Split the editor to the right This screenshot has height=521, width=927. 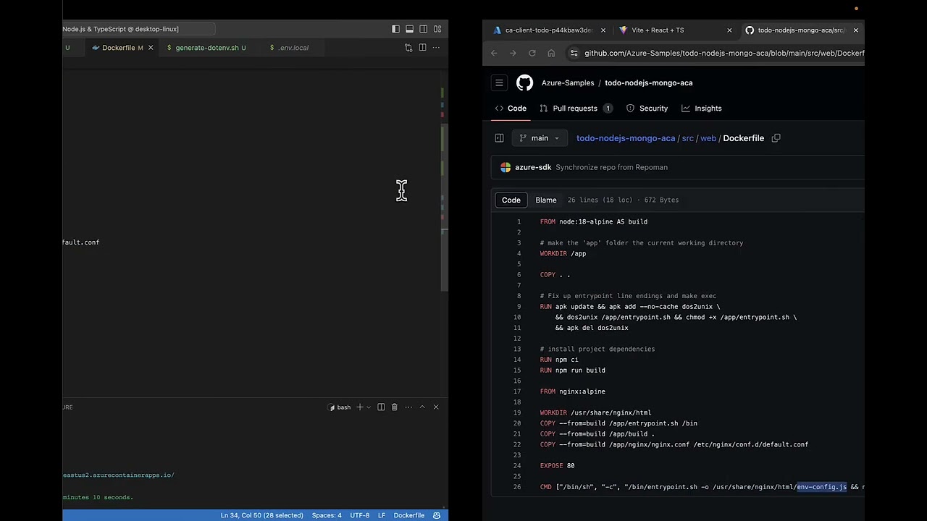tap(422, 48)
